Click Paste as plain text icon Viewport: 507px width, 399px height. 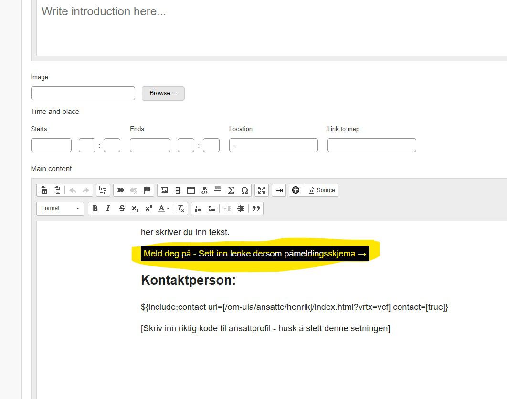(x=43, y=190)
